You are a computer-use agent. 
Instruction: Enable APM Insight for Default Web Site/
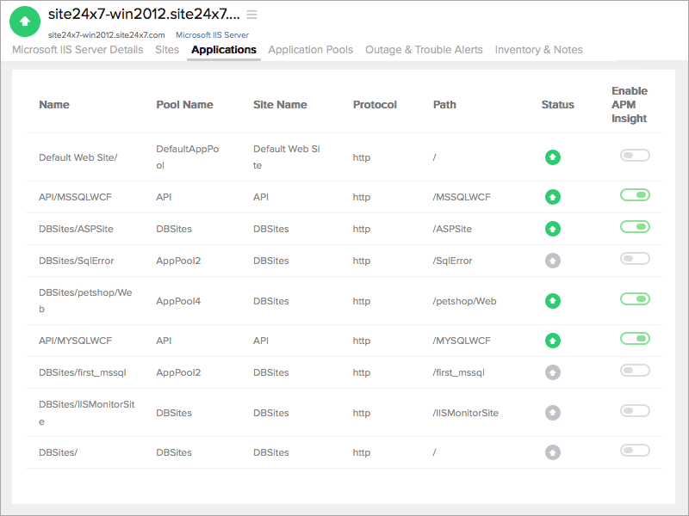635,155
